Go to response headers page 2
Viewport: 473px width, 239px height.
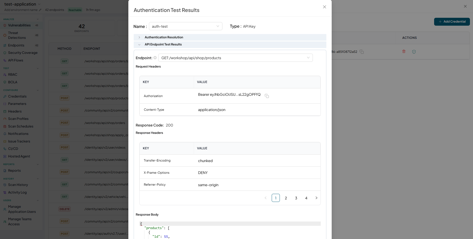[x=286, y=198]
